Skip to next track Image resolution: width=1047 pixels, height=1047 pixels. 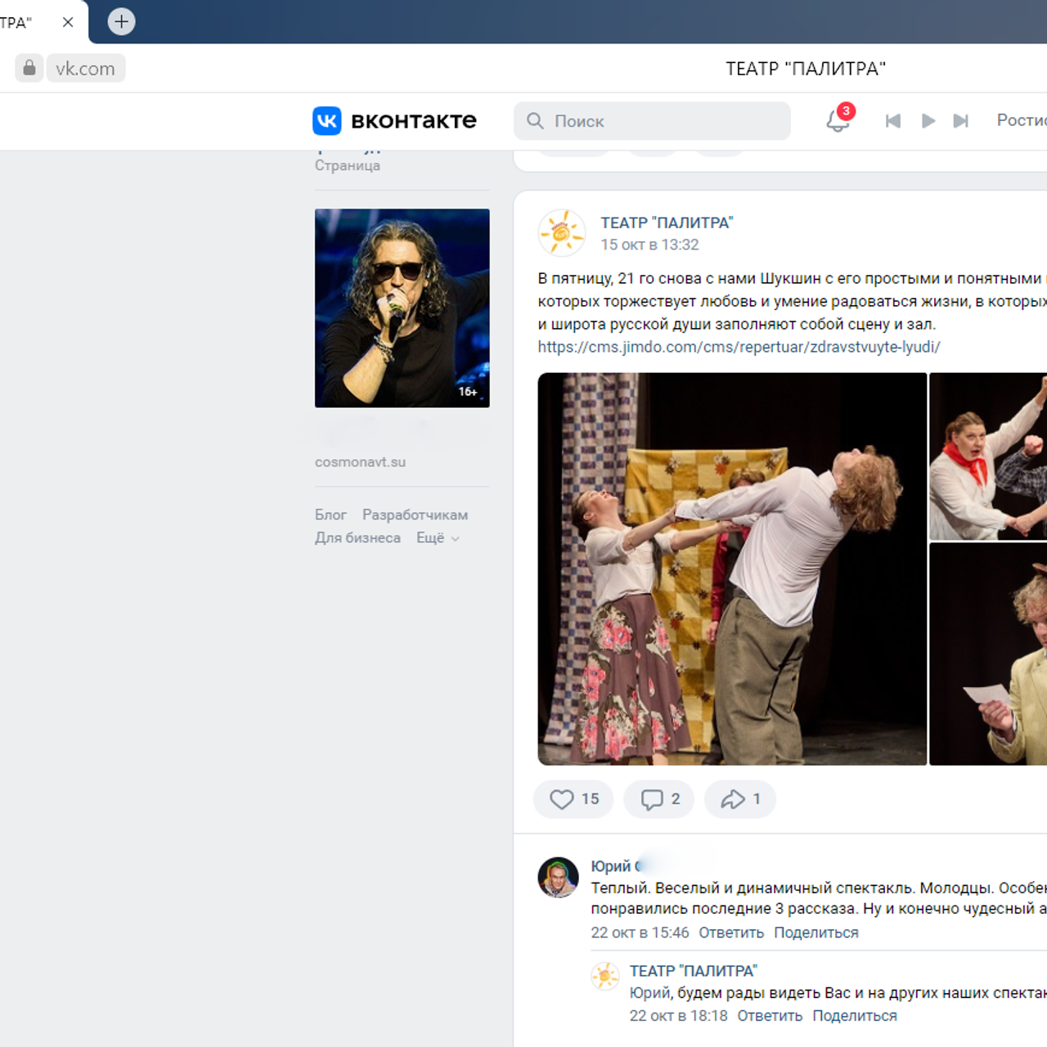961,121
